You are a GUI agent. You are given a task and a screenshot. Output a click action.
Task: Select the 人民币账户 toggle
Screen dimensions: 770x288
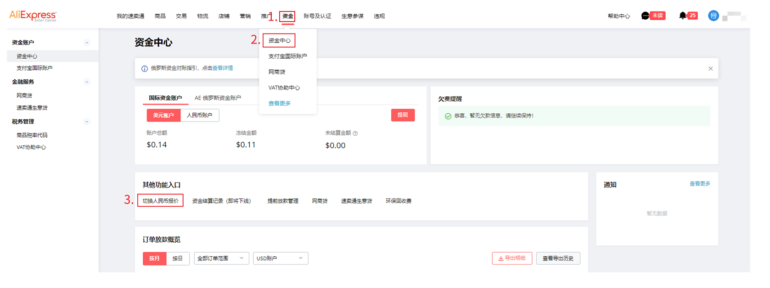coord(199,116)
